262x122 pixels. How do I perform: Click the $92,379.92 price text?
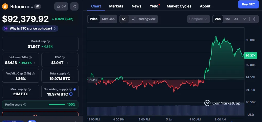tap(25, 19)
